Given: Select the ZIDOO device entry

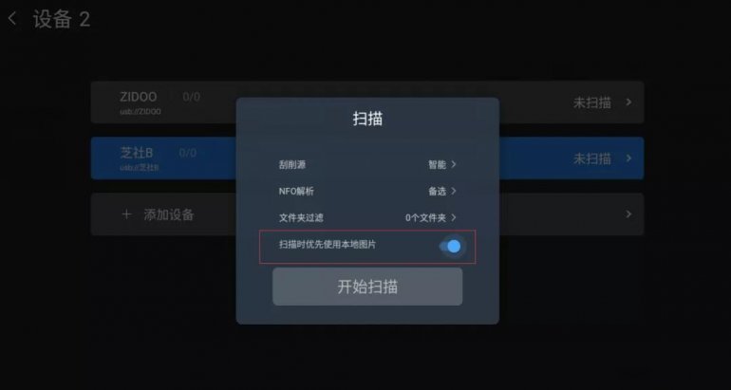Looking at the screenshot, I should (367, 102).
